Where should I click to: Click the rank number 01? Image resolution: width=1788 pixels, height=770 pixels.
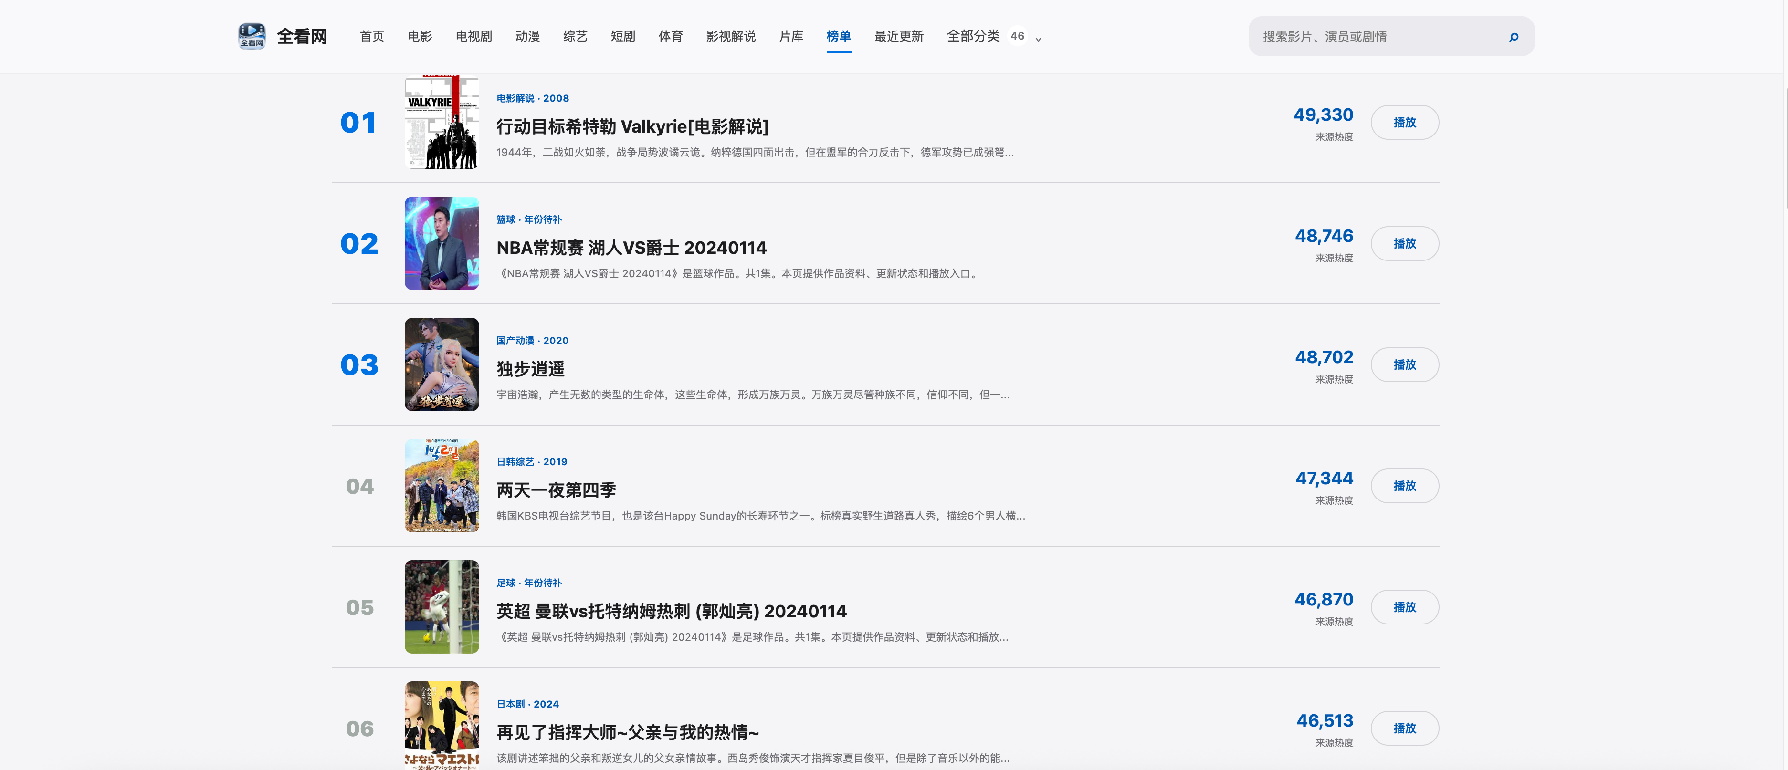359,123
